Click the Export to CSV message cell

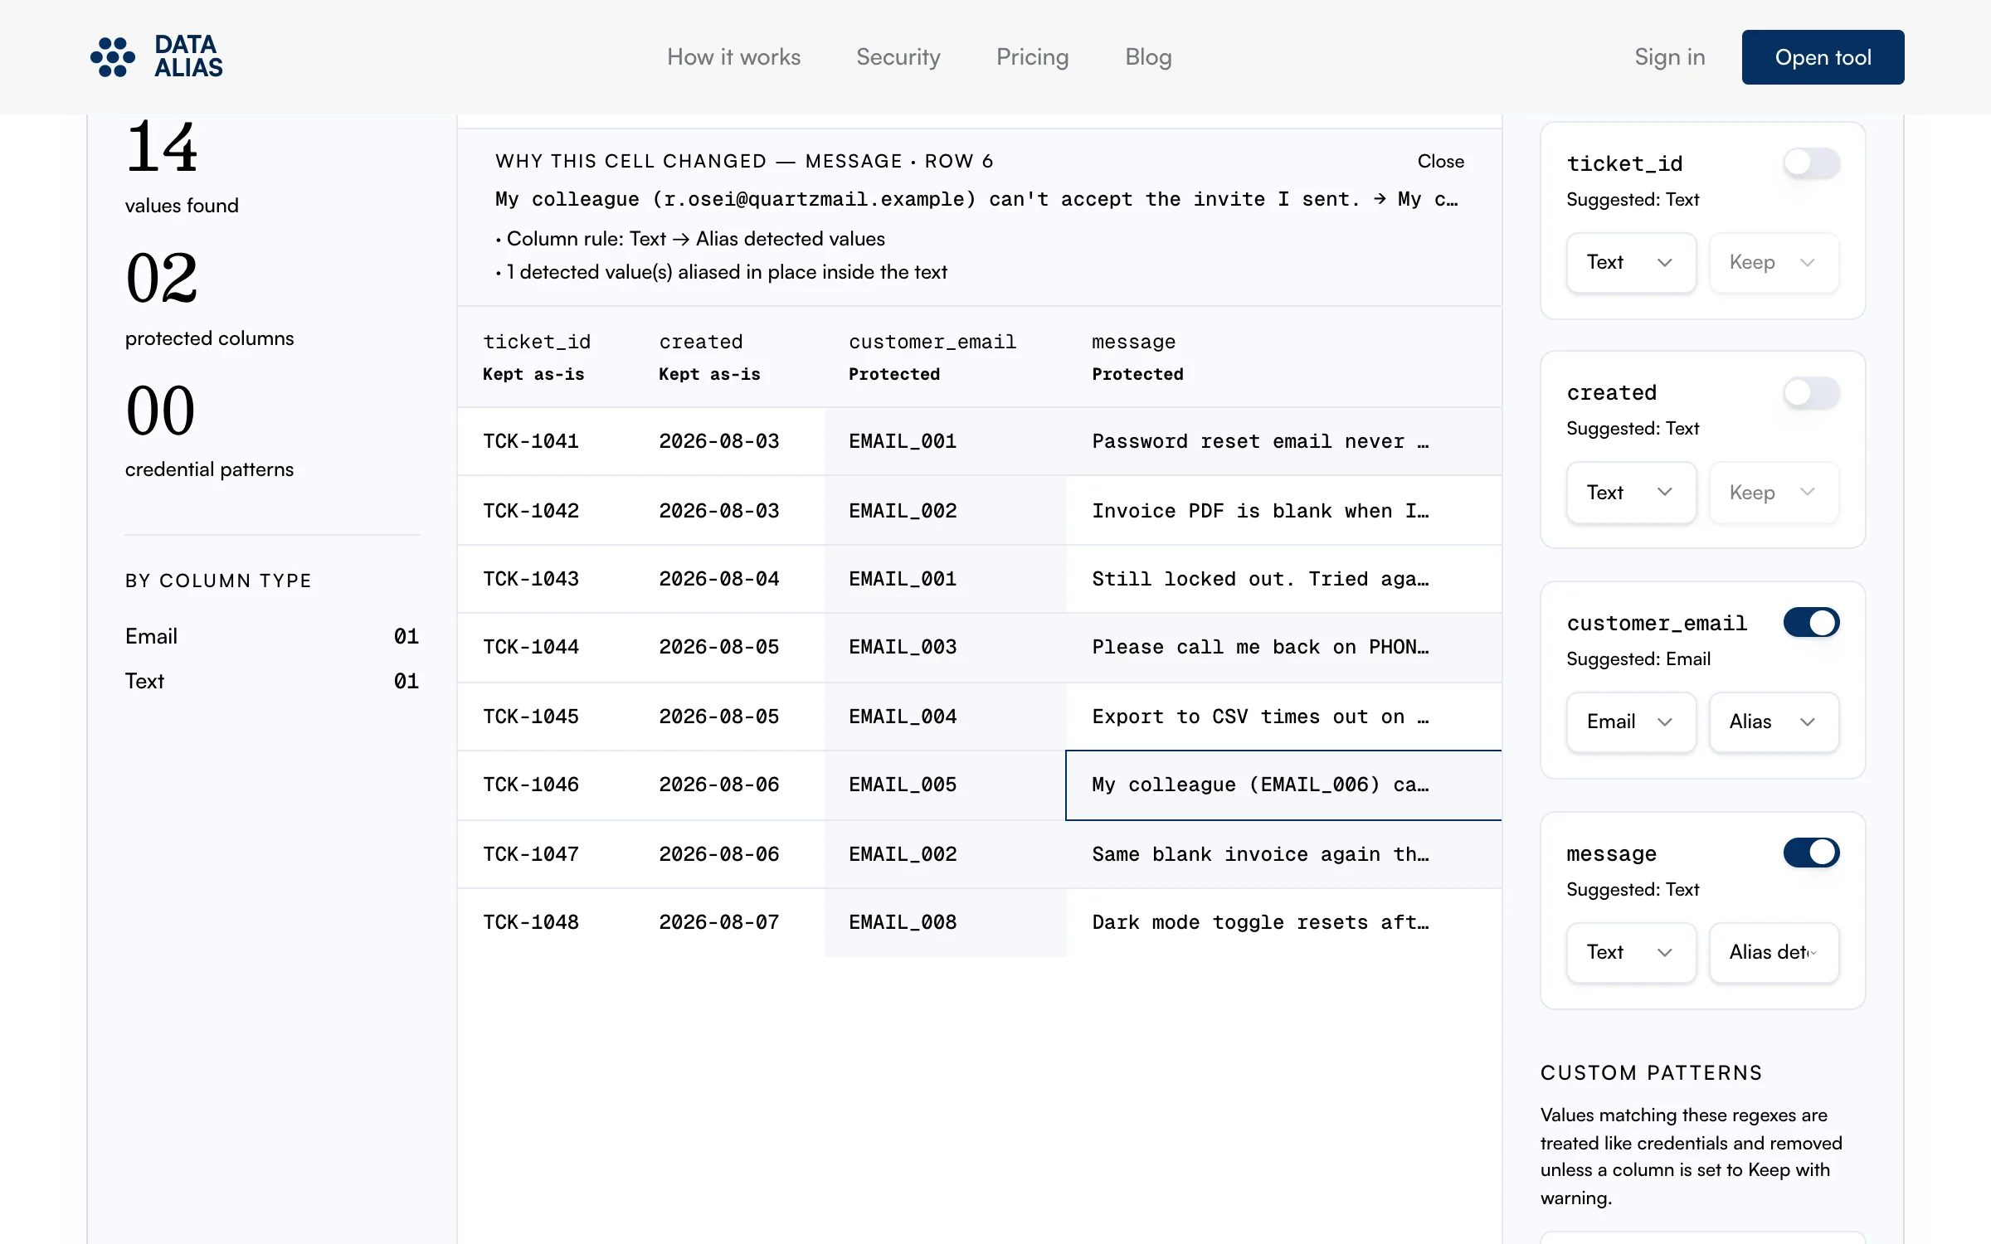point(1283,716)
